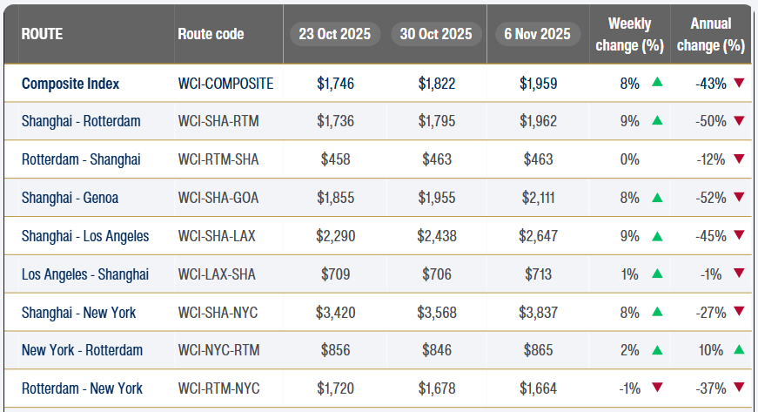Click the red down arrow in Composite Index annual change
The height and width of the screenshot is (412, 758).
[739, 84]
